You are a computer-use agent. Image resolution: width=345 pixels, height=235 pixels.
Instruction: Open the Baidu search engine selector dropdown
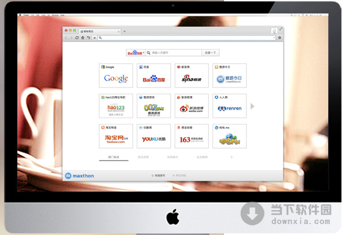click(x=136, y=53)
